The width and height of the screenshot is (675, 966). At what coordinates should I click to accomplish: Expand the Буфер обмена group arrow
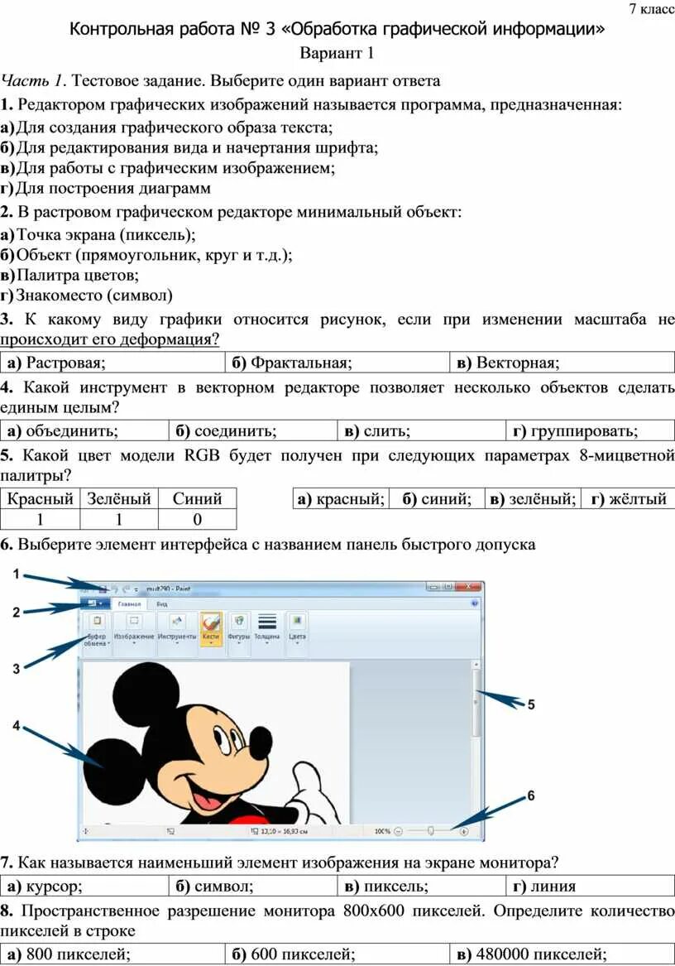[108, 644]
